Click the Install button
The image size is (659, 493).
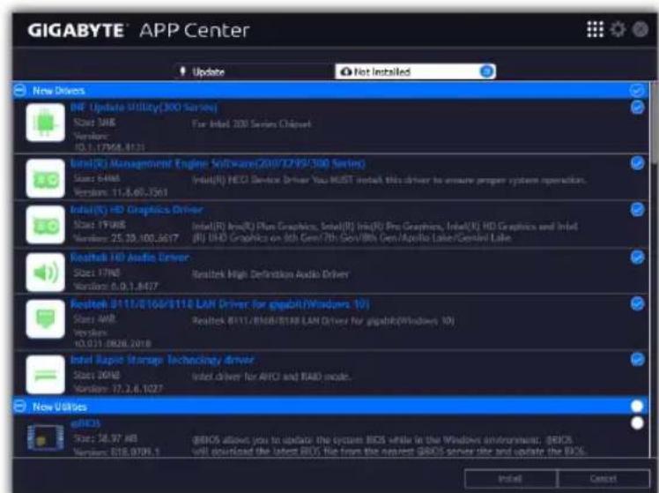pyautogui.click(x=510, y=478)
